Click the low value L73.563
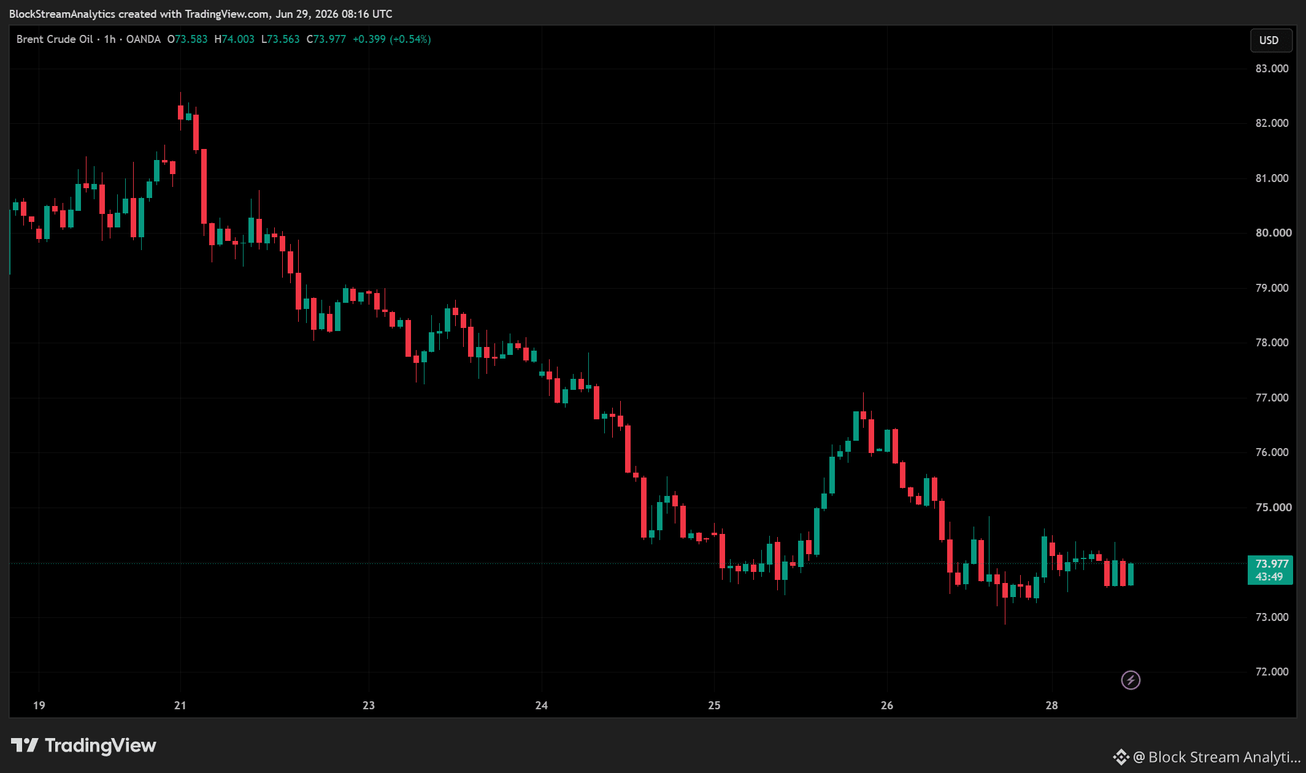Image resolution: width=1306 pixels, height=773 pixels. tap(280, 39)
